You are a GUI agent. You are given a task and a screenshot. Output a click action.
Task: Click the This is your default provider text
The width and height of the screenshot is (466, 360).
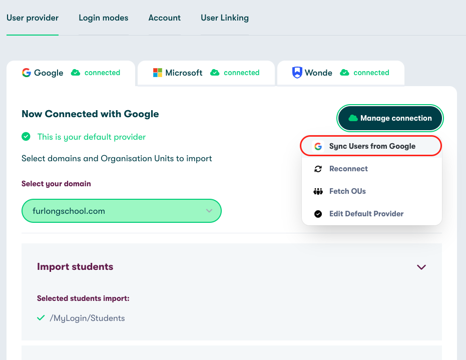(x=92, y=137)
